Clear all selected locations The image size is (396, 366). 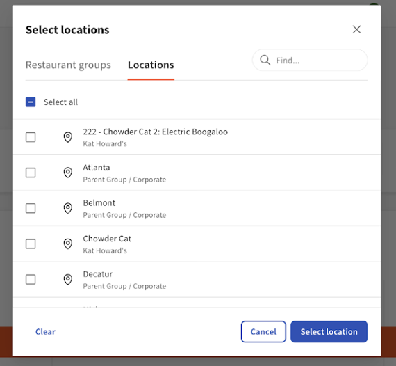(45, 332)
